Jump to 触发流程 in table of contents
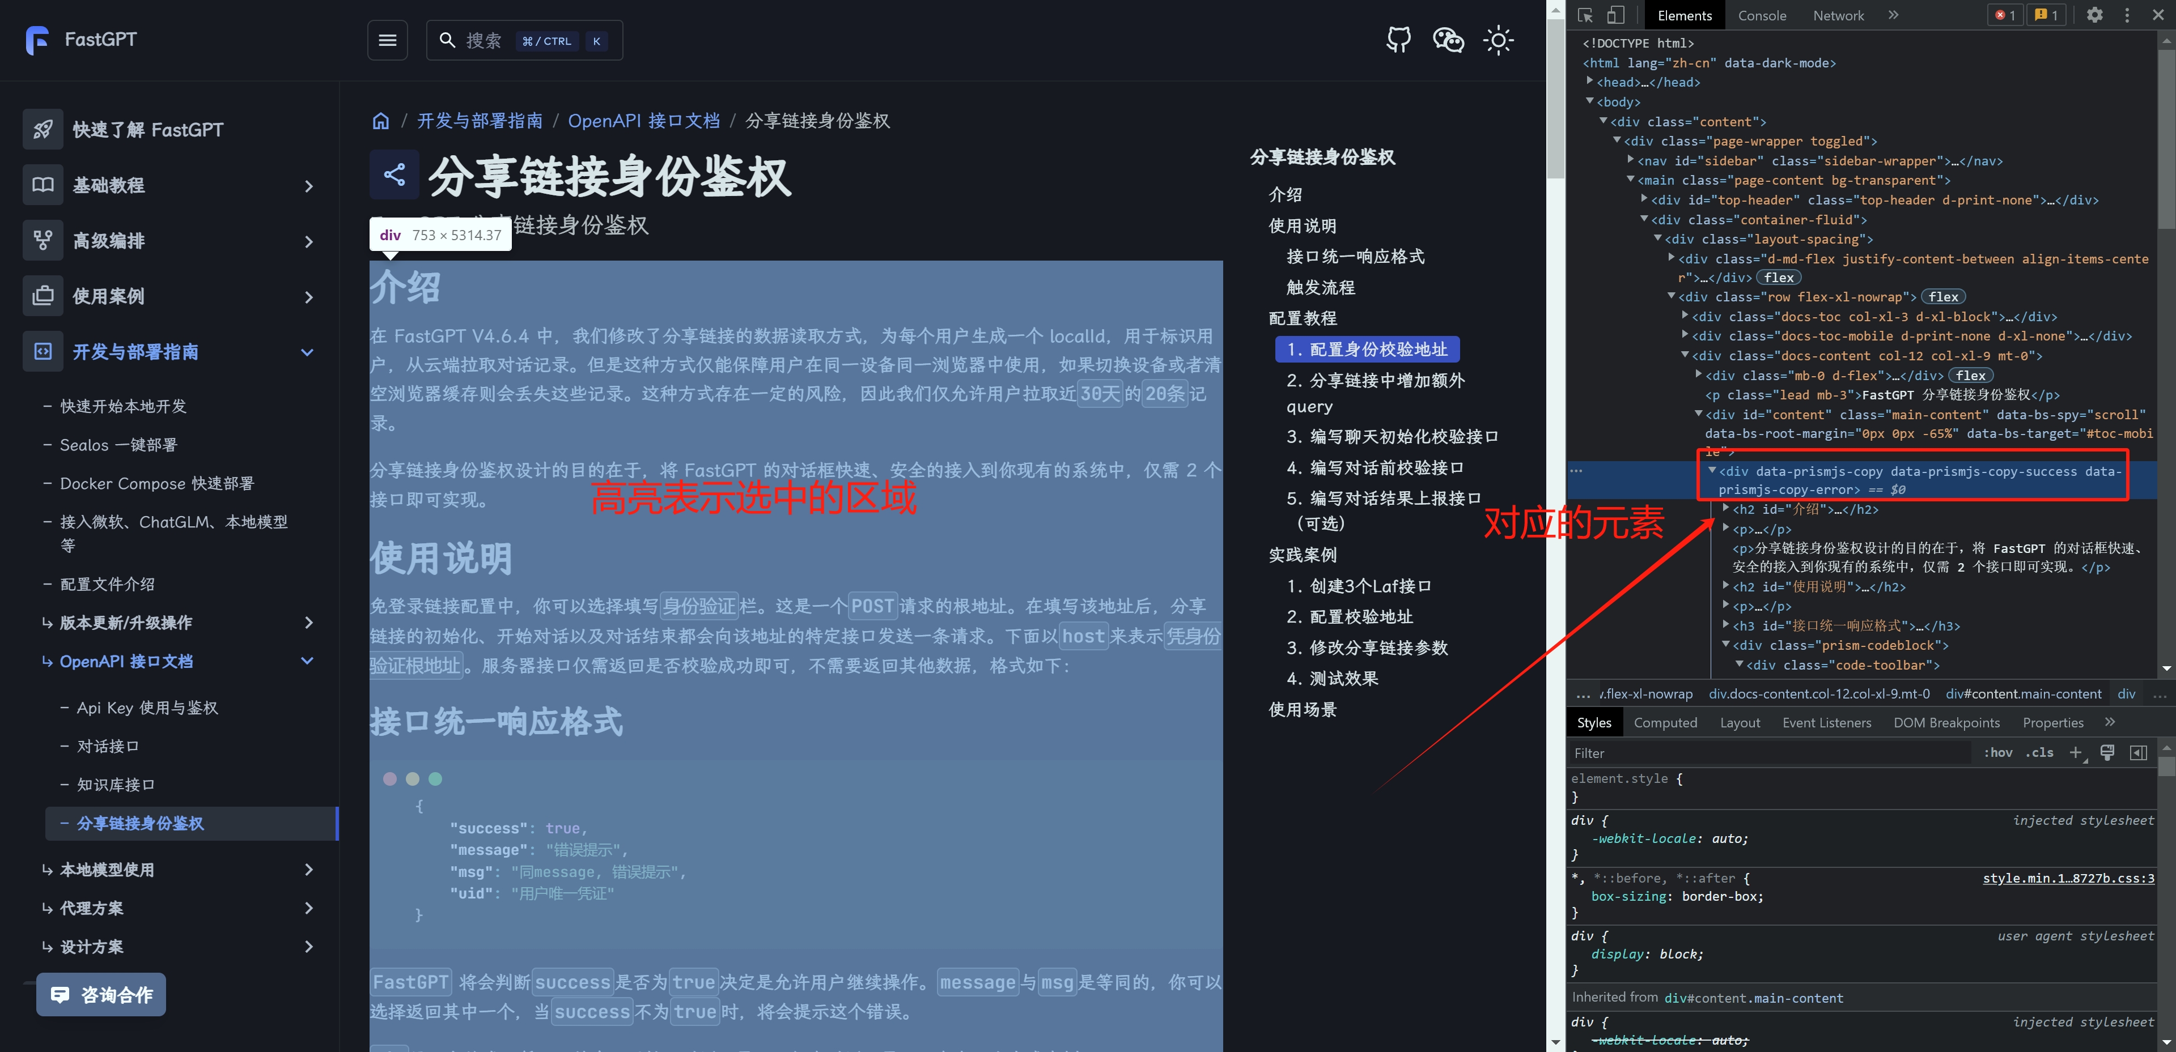Viewport: 2176px width, 1052px height. point(1320,287)
